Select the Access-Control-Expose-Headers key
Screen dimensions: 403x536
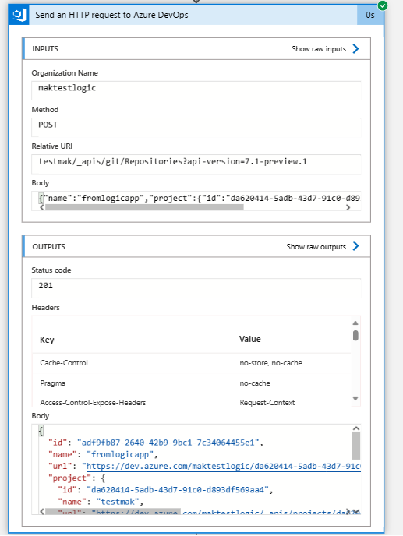[x=93, y=402]
